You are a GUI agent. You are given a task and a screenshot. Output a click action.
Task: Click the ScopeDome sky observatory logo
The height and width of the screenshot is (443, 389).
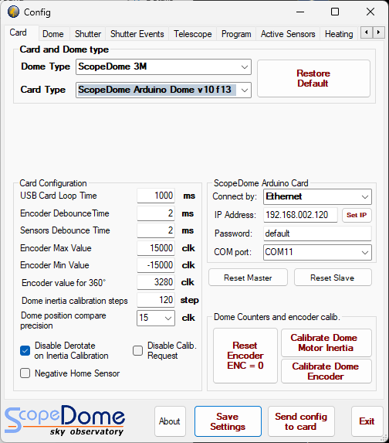coord(65,421)
